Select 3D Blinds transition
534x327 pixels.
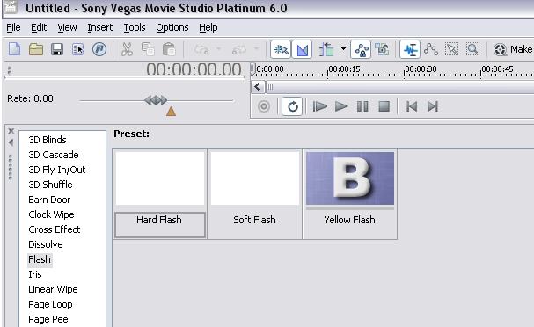coord(48,140)
